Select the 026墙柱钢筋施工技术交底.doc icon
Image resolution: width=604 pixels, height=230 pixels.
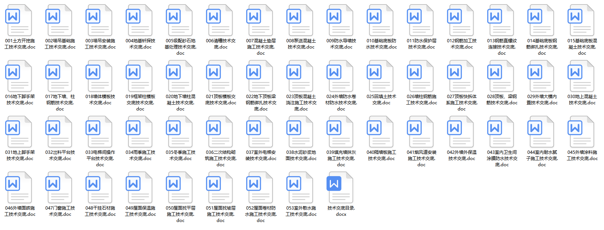(420, 76)
